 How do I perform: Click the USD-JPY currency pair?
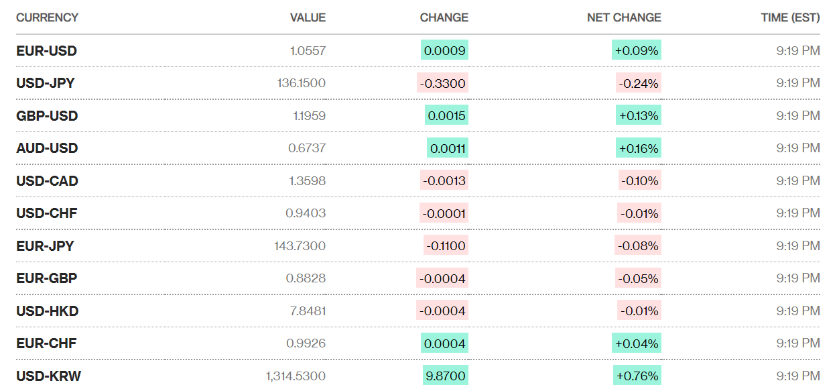[46, 83]
